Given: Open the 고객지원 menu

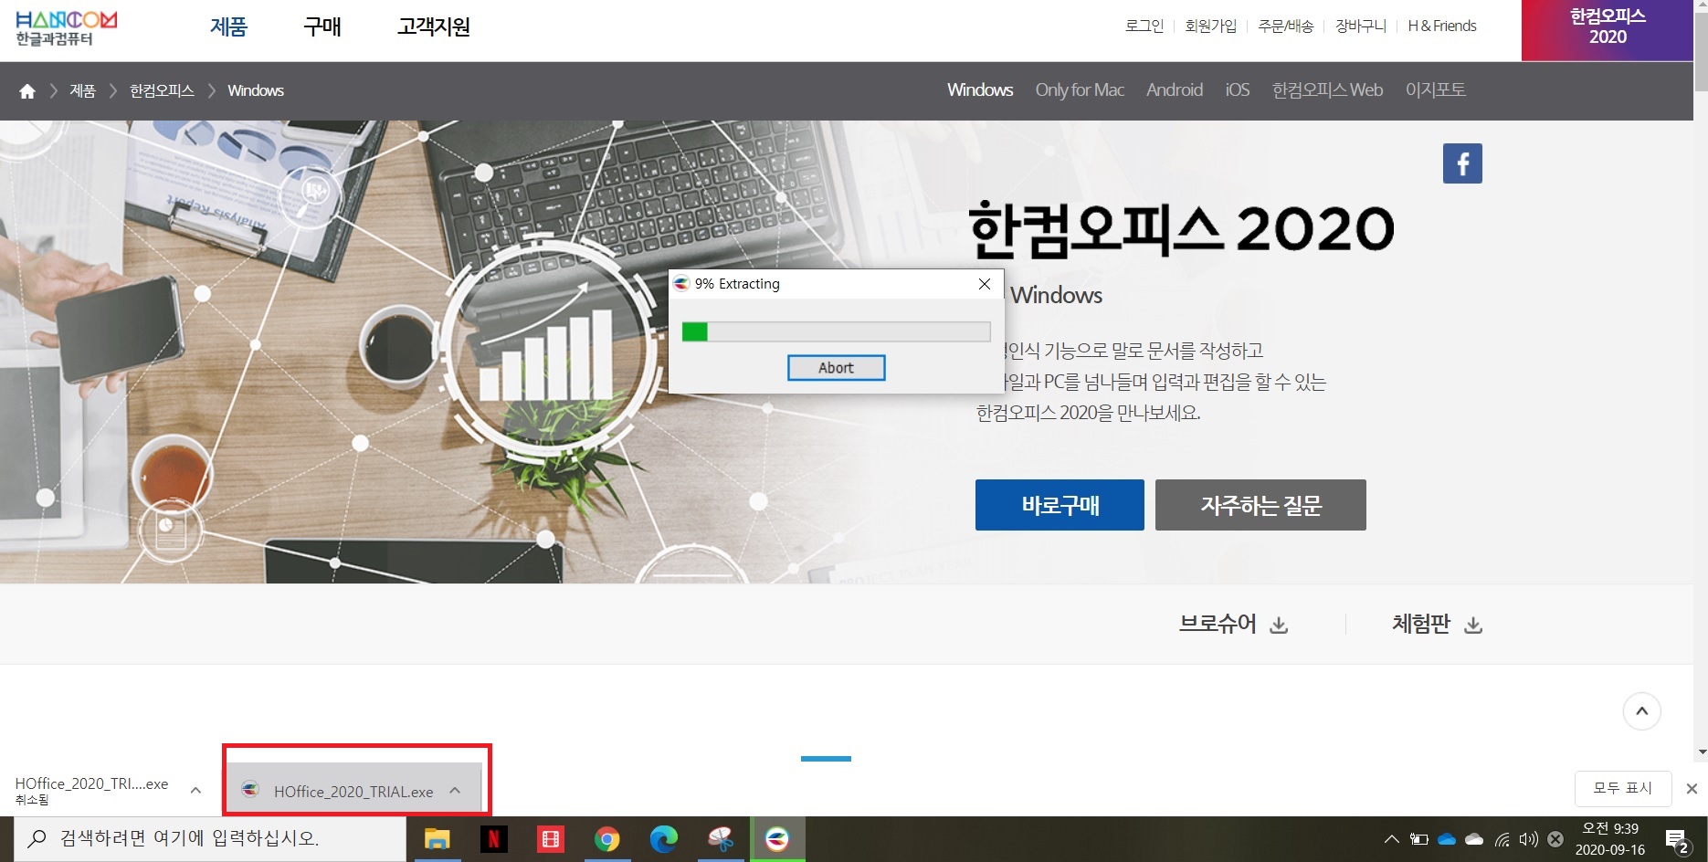Looking at the screenshot, I should [x=434, y=27].
